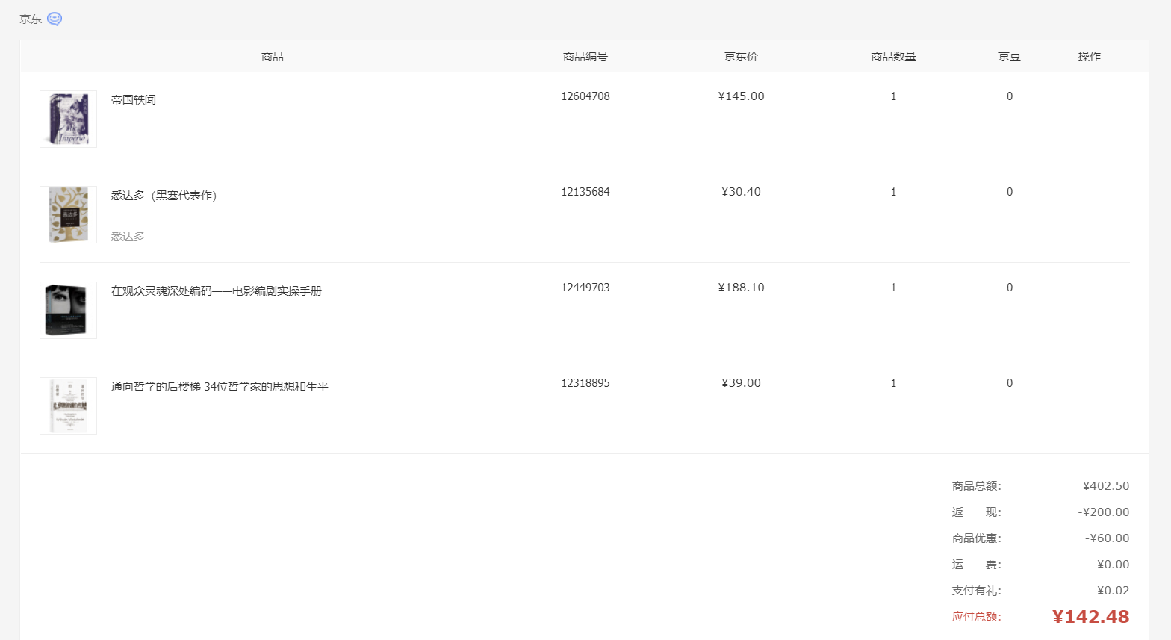The image size is (1171, 640).
Task: Click the 商品 column header
Action: pos(273,57)
